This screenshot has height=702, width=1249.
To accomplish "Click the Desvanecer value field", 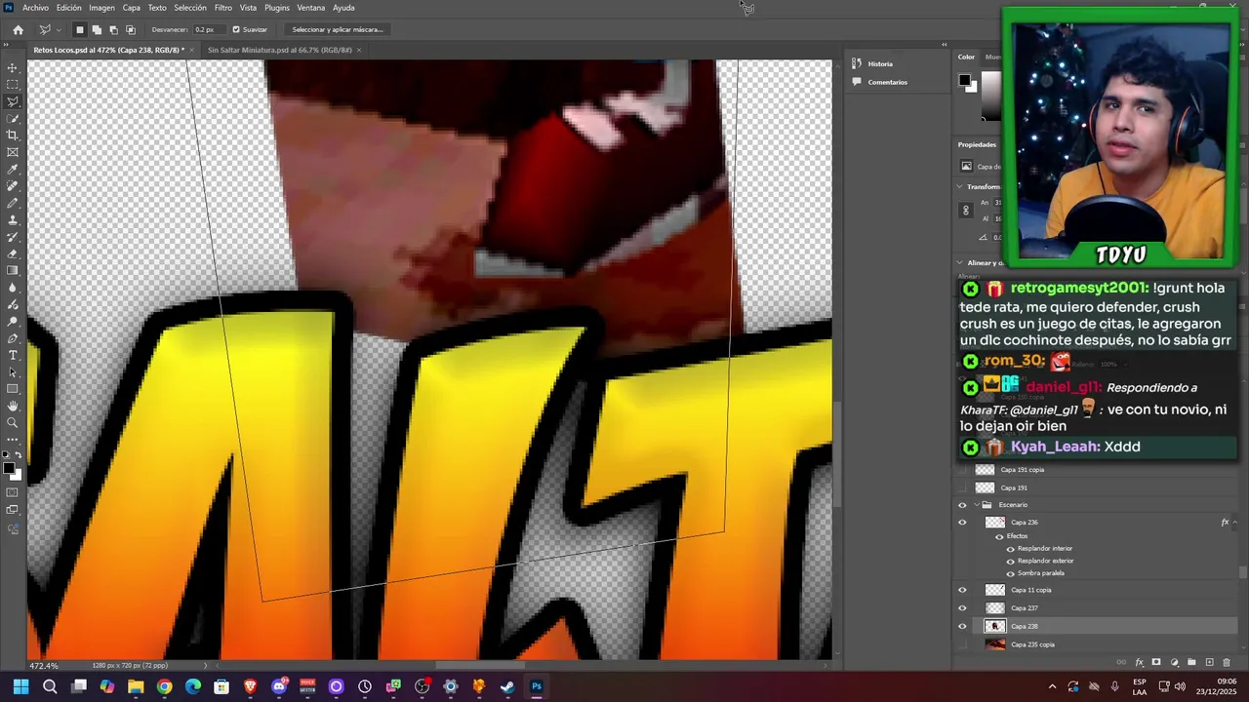I will (x=208, y=29).
